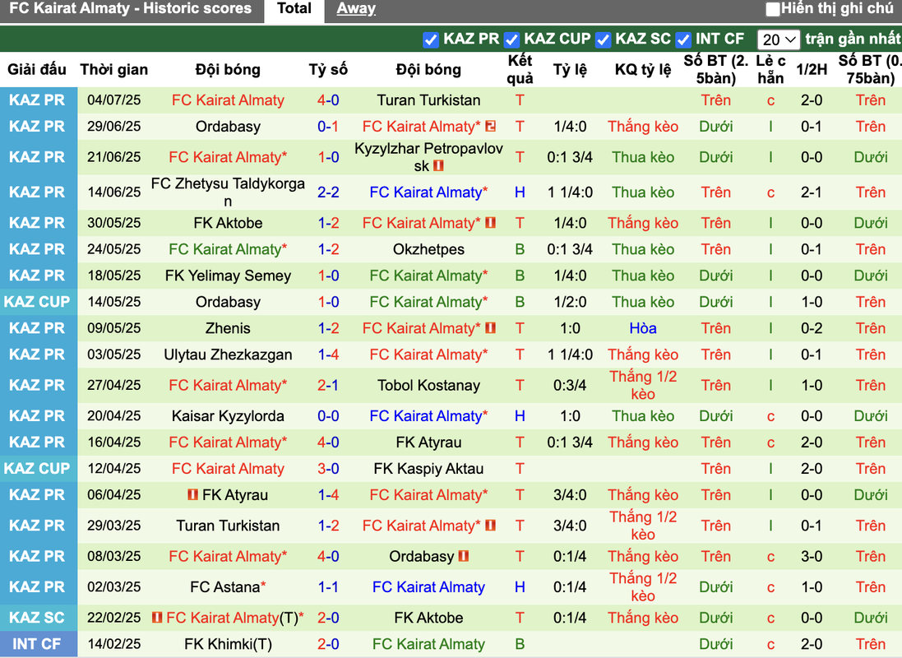Open the 0-1 score on 29/06/25
Viewport: 902px width, 658px height.
click(328, 127)
